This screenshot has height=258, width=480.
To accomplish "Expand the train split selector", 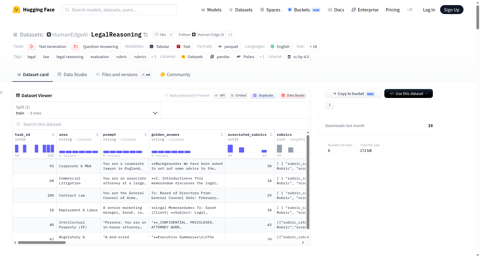I will click(87, 110).
